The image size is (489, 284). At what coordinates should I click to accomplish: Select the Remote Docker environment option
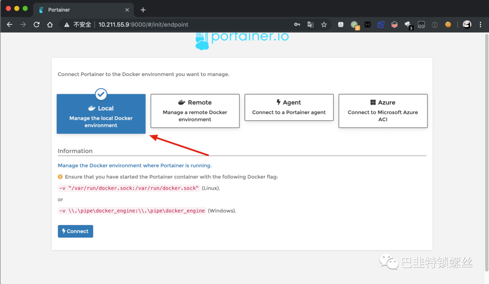point(195,111)
